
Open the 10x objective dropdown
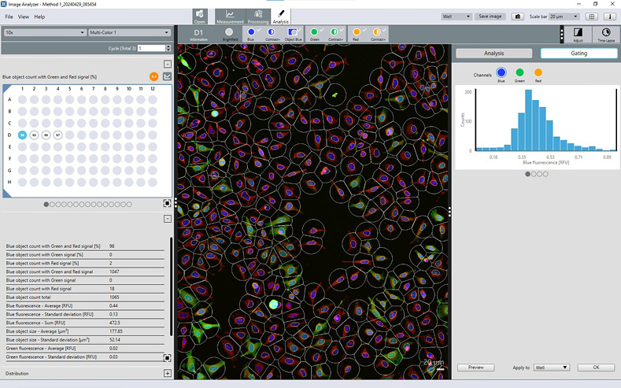[x=44, y=32]
